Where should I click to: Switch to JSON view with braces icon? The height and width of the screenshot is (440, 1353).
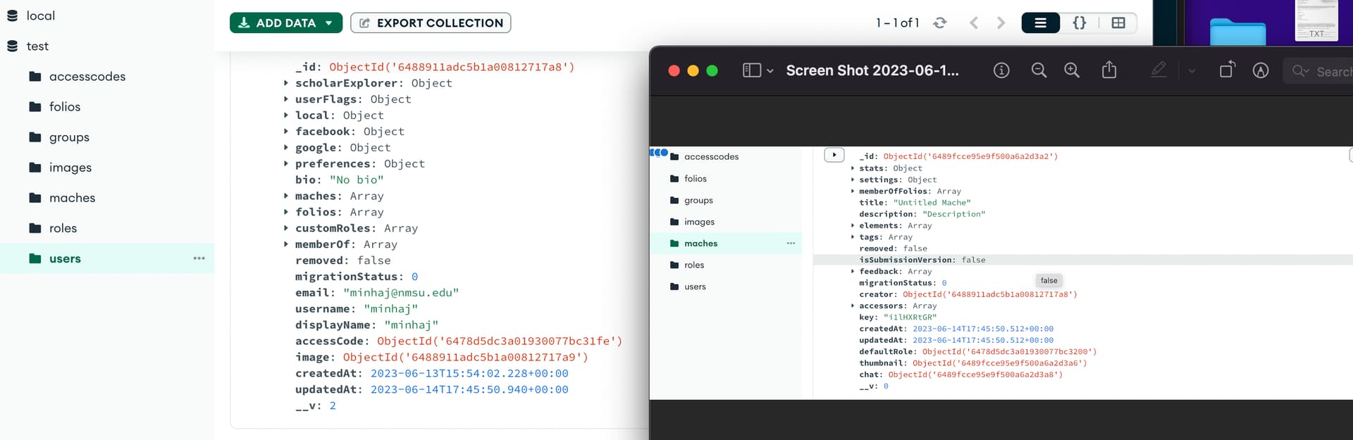[x=1079, y=23]
